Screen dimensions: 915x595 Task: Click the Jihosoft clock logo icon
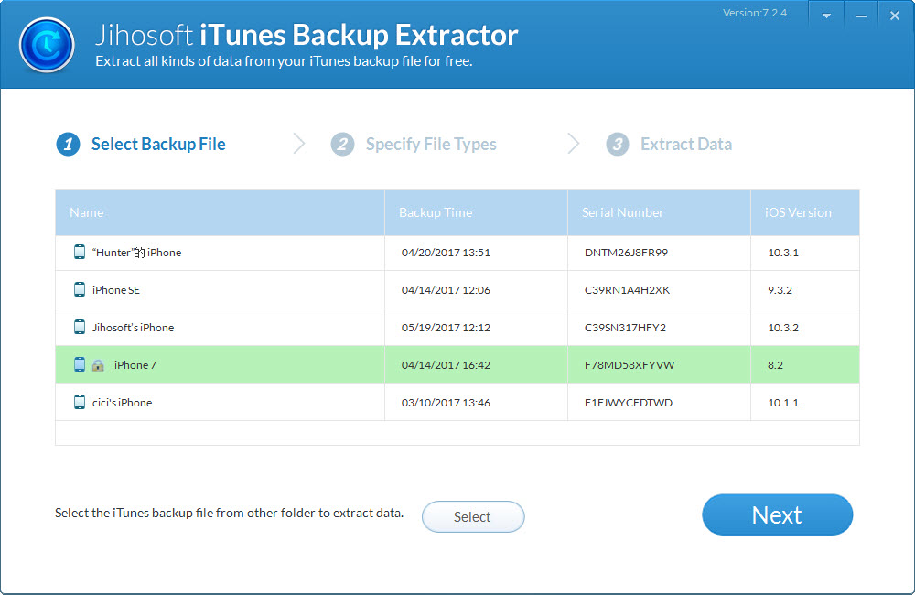[x=47, y=44]
